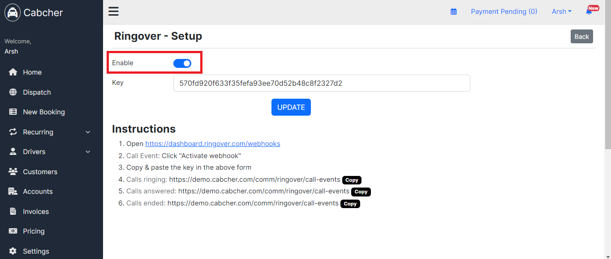611x259 pixels.
Task: Click the Dispatch globe icon
Action: tap(13, 92)
